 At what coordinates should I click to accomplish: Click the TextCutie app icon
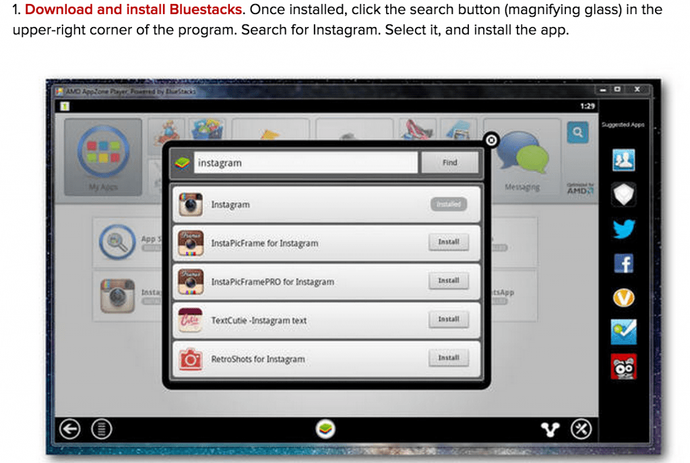[x=190, y=320]
